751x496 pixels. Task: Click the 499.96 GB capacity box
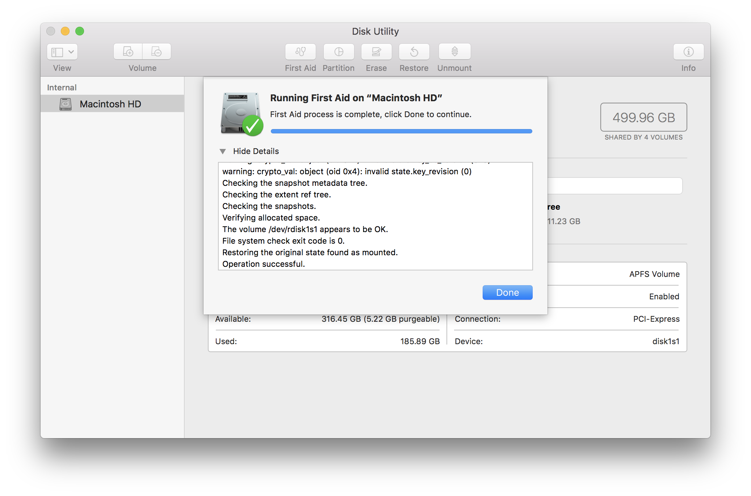(643, 117)
